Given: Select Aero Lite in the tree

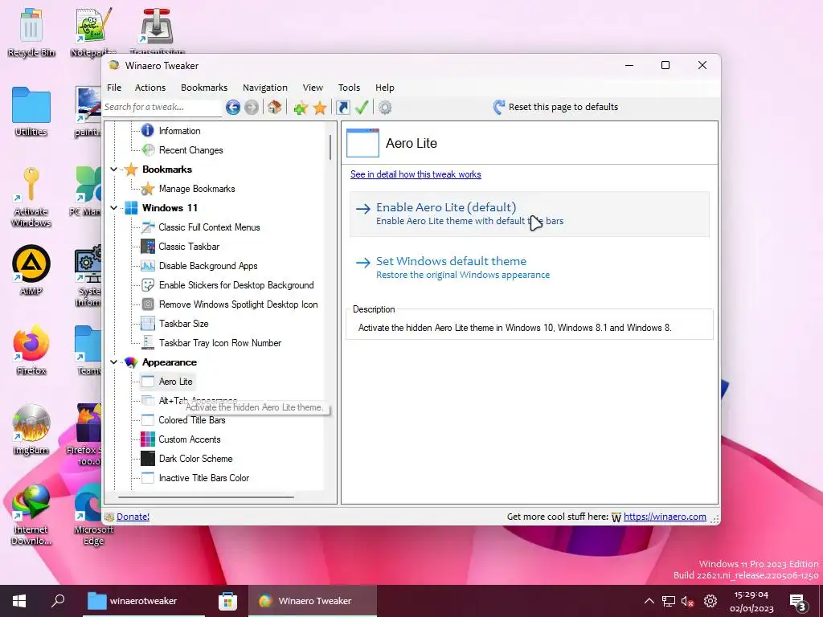Looking at the screenshot, I should pos(176,382).
